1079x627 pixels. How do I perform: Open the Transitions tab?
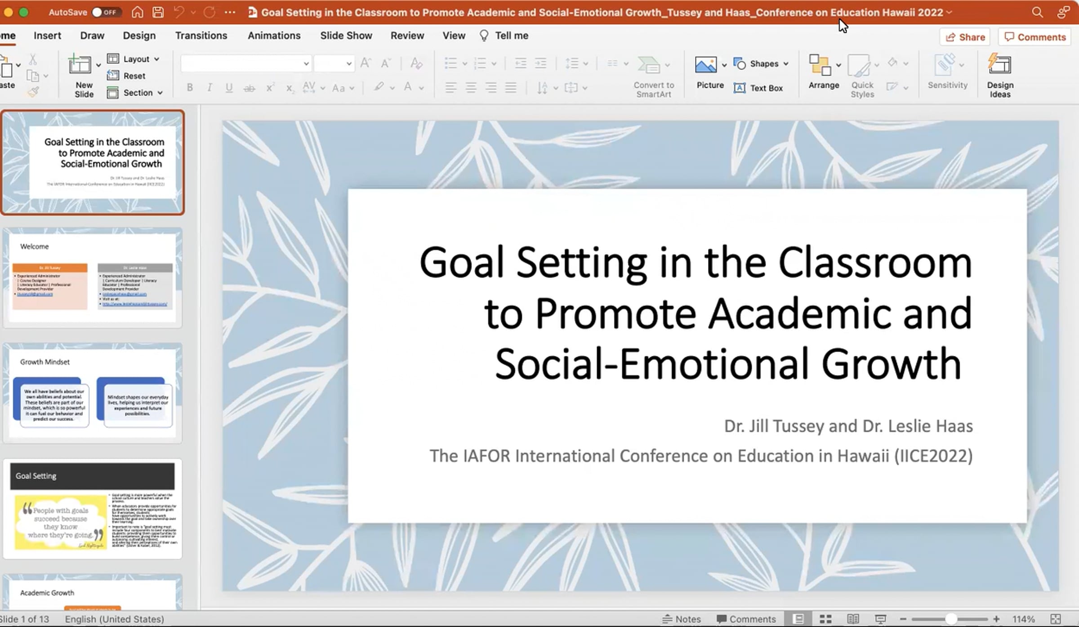[x=201, y=36]
